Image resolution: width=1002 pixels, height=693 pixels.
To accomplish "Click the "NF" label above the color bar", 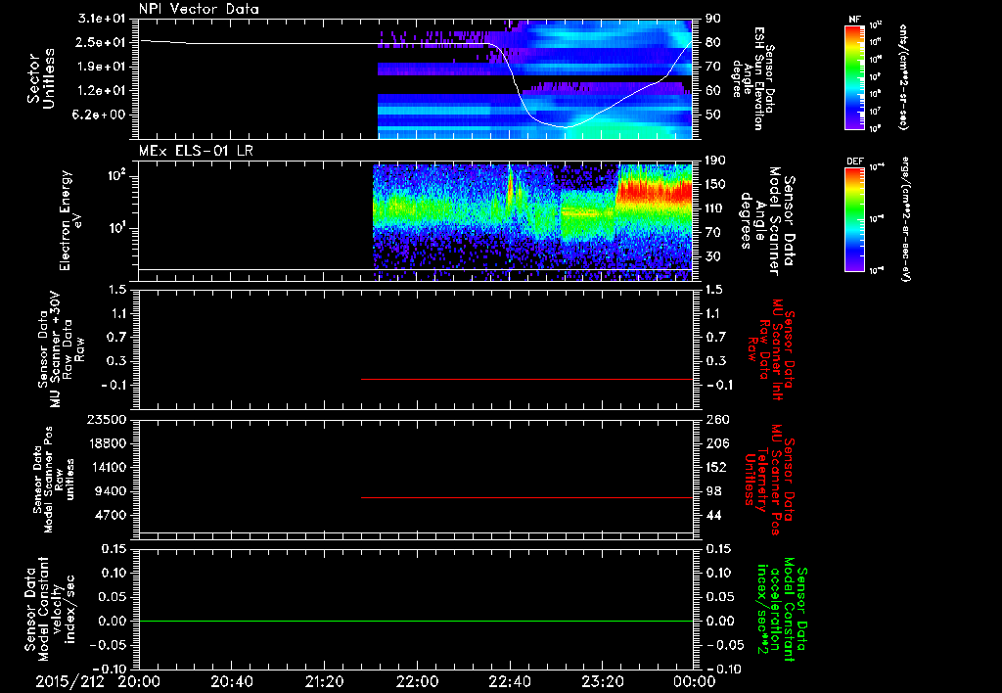I will (x=854, y=20).
